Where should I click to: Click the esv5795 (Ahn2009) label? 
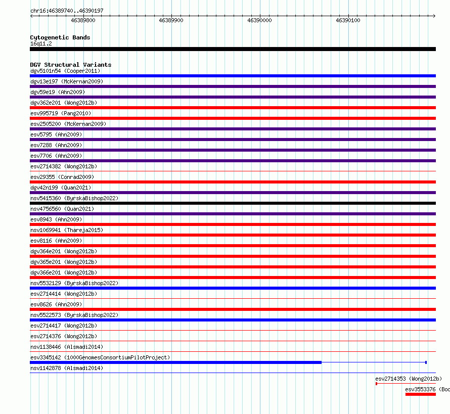pyautogui.click(x=56, y=134)
